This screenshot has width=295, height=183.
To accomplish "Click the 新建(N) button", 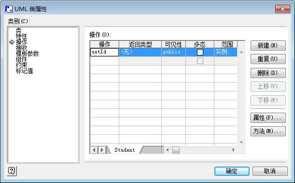I will [x=268, y=45].
